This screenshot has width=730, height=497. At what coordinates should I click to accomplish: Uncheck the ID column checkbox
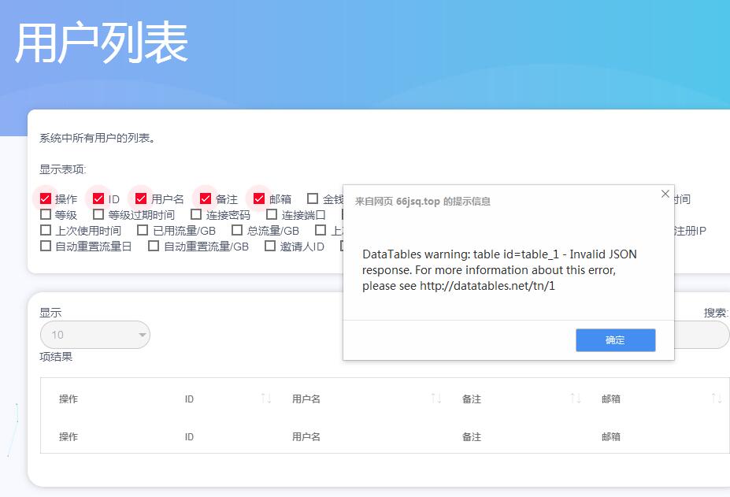(98, 199)
